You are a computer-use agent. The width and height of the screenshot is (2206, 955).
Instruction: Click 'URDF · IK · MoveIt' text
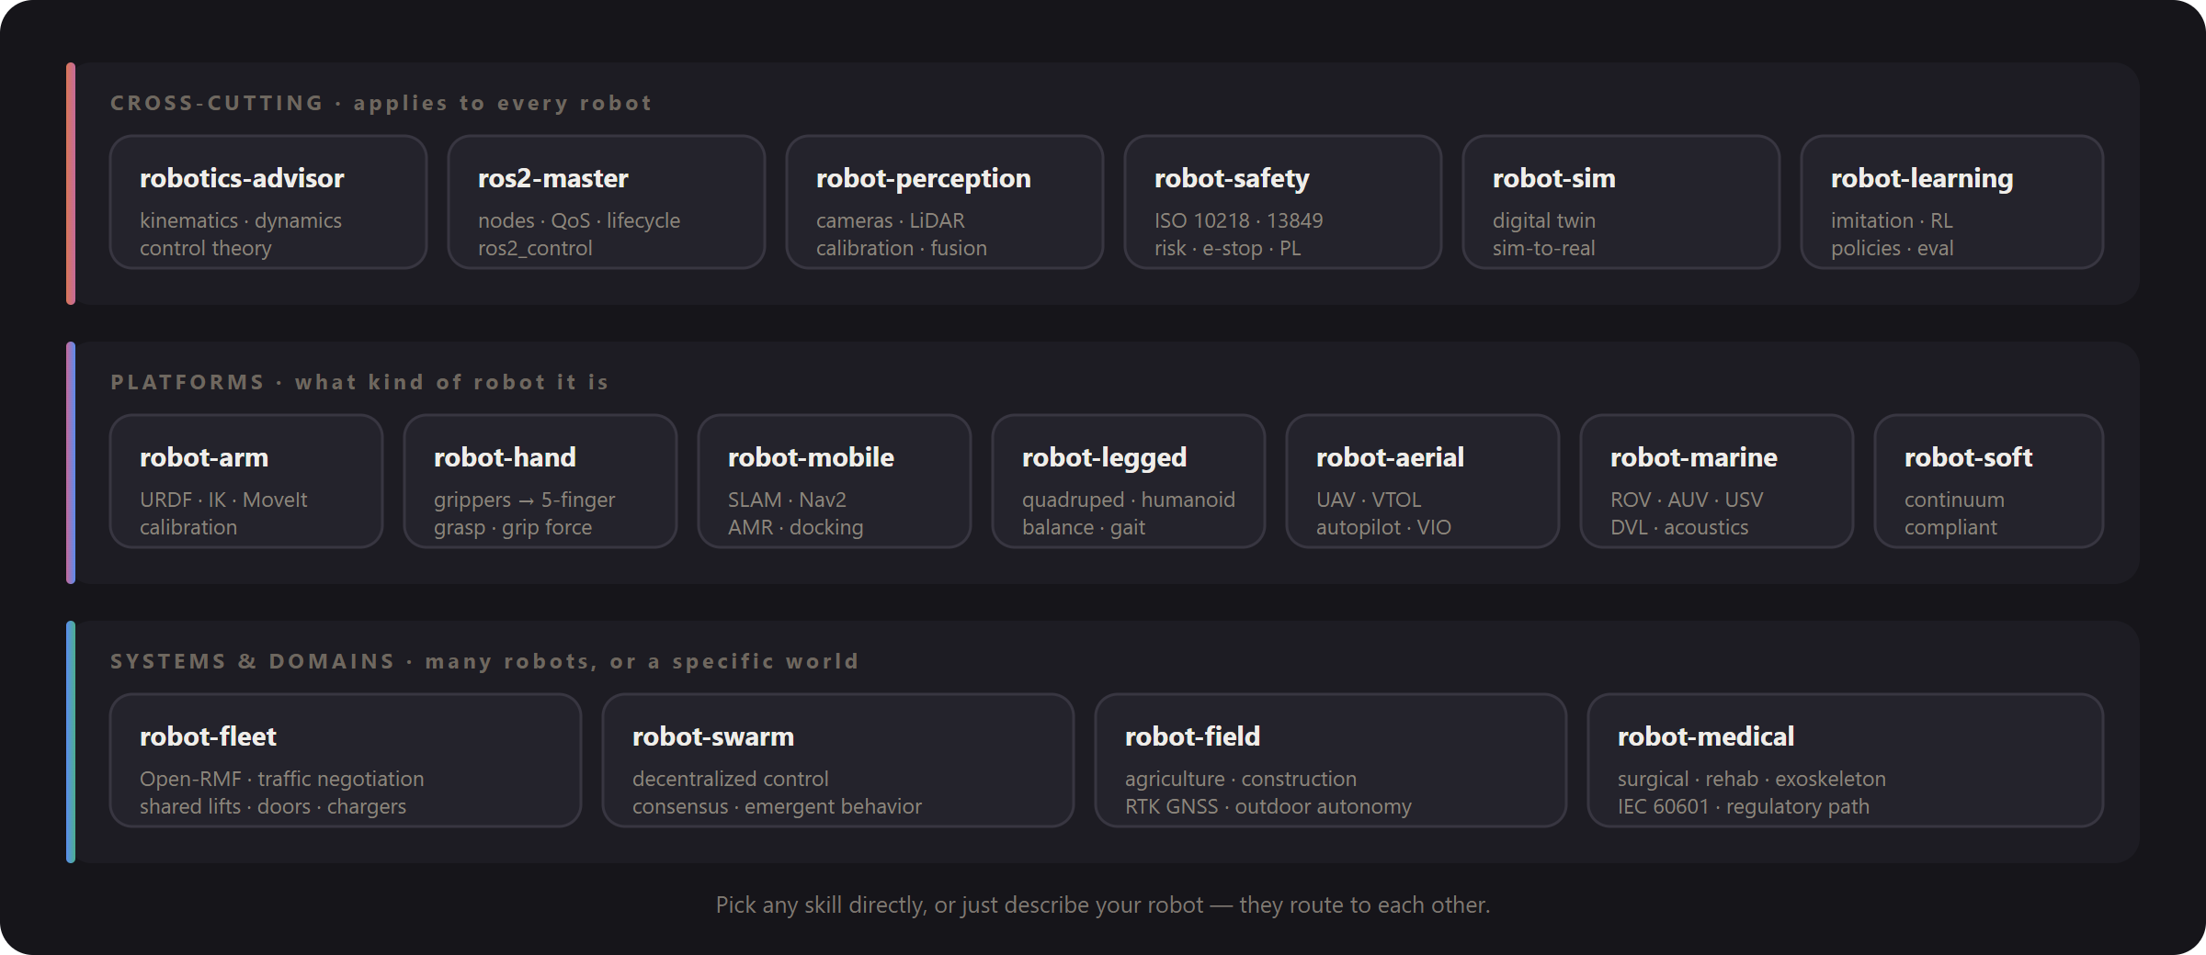223,500
